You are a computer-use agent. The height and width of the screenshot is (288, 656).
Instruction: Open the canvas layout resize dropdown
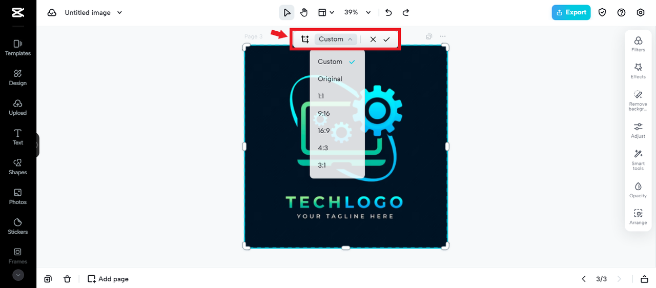pyautogui.click(x=326, y=12)
